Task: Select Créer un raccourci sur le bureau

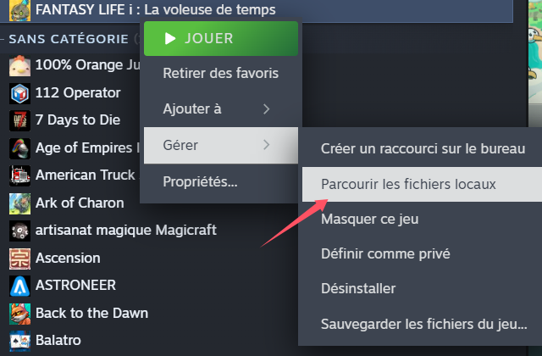Action: (x=422, y=149)
